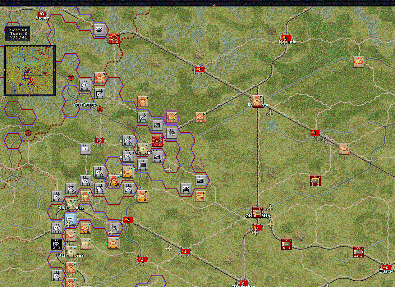
Task: Select Soviet 9-7 brigade counter
Action: point(143,149)
